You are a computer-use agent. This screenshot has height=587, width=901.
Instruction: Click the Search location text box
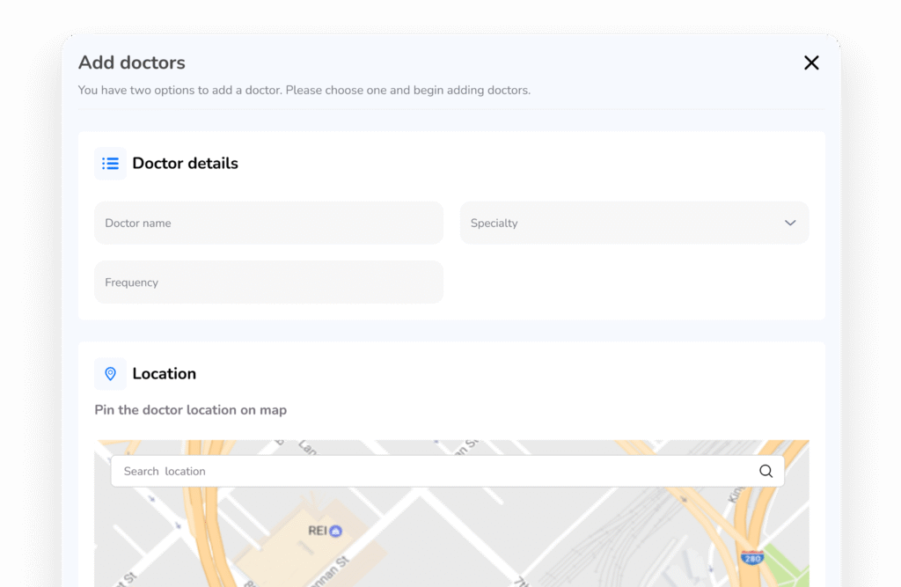(431, 472)
